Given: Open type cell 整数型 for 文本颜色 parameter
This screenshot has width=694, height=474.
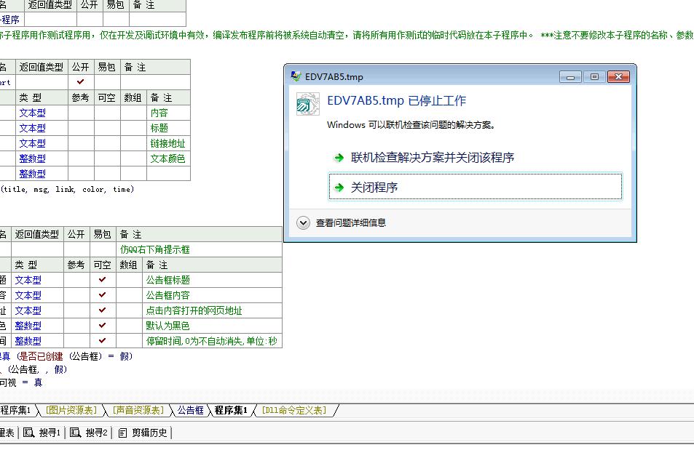Looking at the screenshot, I should point(32,158).
